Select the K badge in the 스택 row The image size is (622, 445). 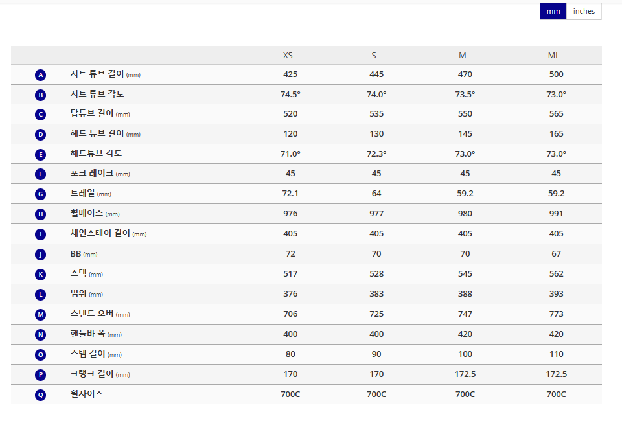pos(40,275)
